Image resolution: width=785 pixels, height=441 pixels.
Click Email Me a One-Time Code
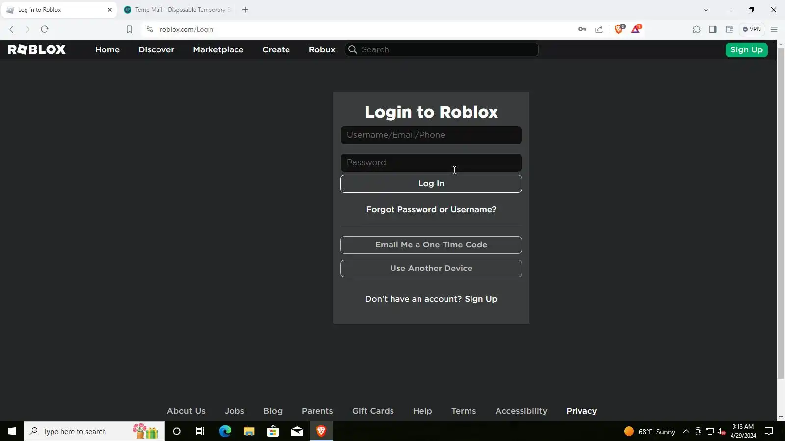coord(431,245)
